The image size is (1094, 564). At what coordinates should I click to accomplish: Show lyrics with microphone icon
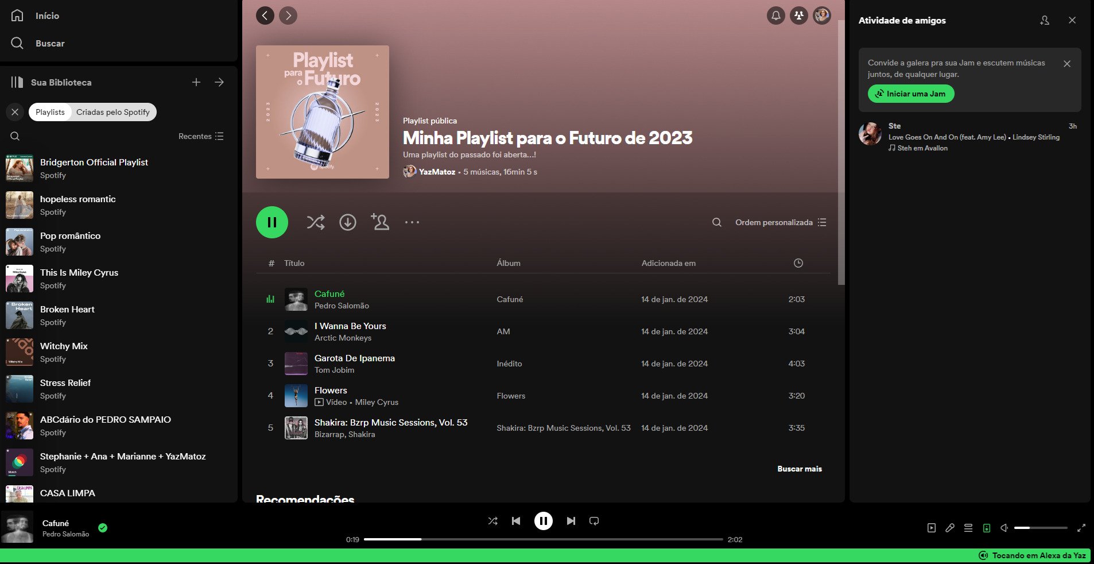[950, 528]
